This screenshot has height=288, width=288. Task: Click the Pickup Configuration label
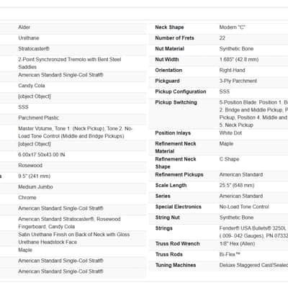(x=181, y=91)
